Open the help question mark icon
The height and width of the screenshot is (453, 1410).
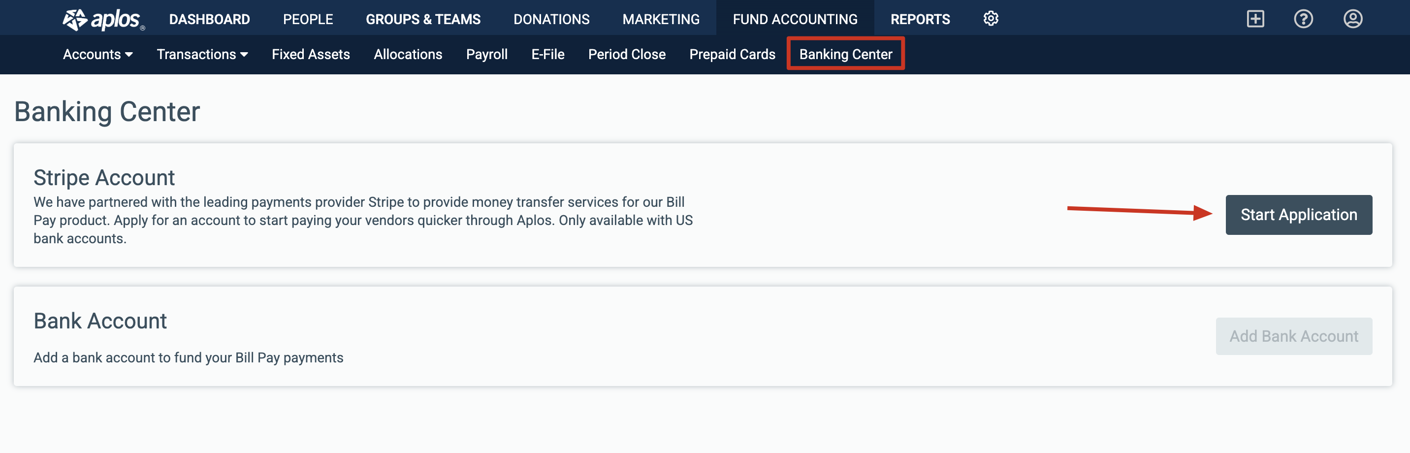click(x=1303, y=19)
